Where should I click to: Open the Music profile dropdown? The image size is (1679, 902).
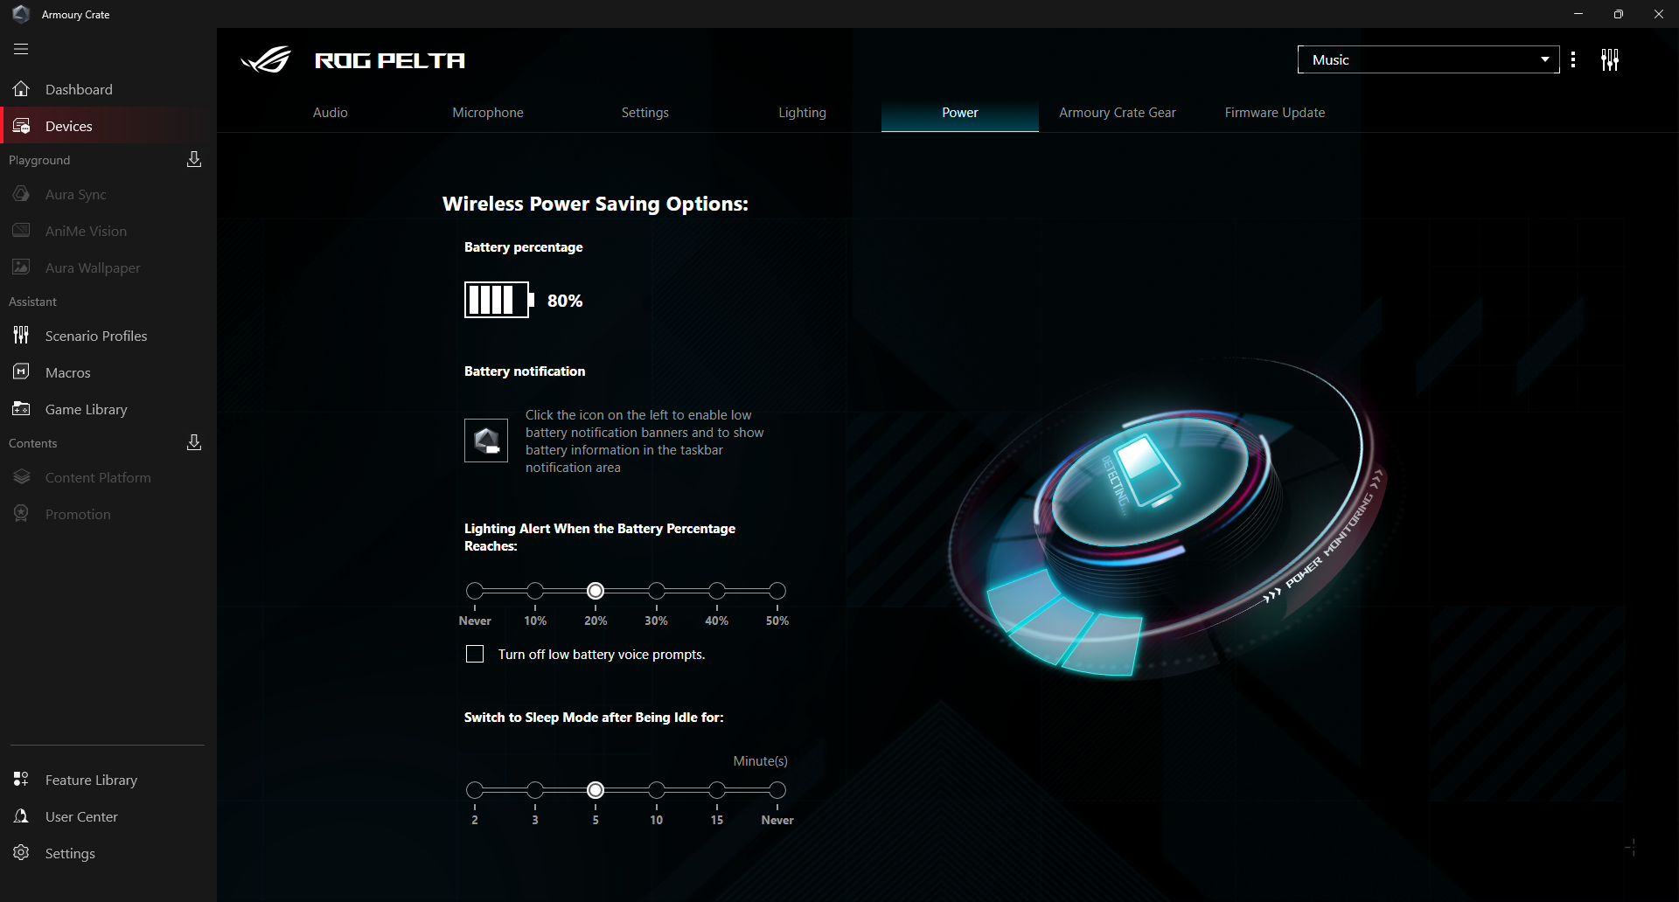pos(1429,59)
